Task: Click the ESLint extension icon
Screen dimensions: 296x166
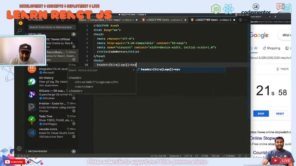Action: coord(32,69)
